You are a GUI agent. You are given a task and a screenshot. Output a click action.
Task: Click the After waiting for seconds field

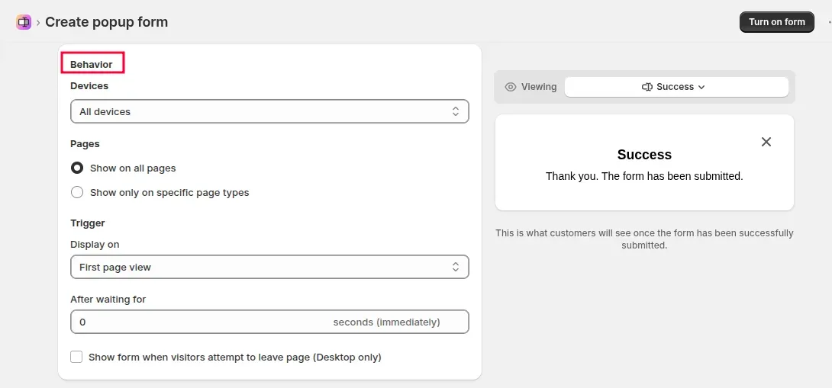[269, 322]
